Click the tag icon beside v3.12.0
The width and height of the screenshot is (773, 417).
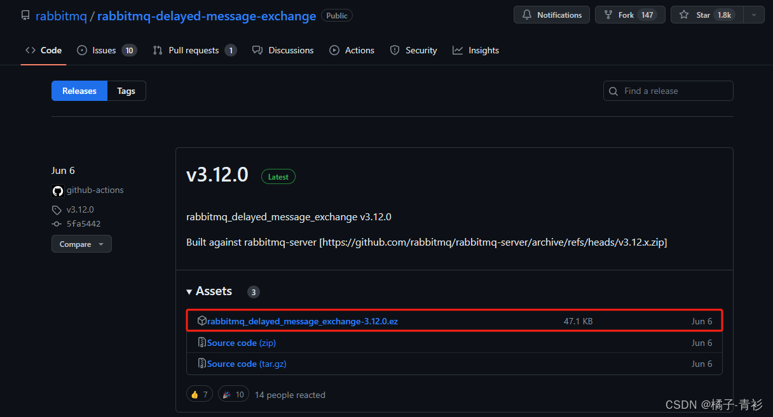[x=57, y=209]
